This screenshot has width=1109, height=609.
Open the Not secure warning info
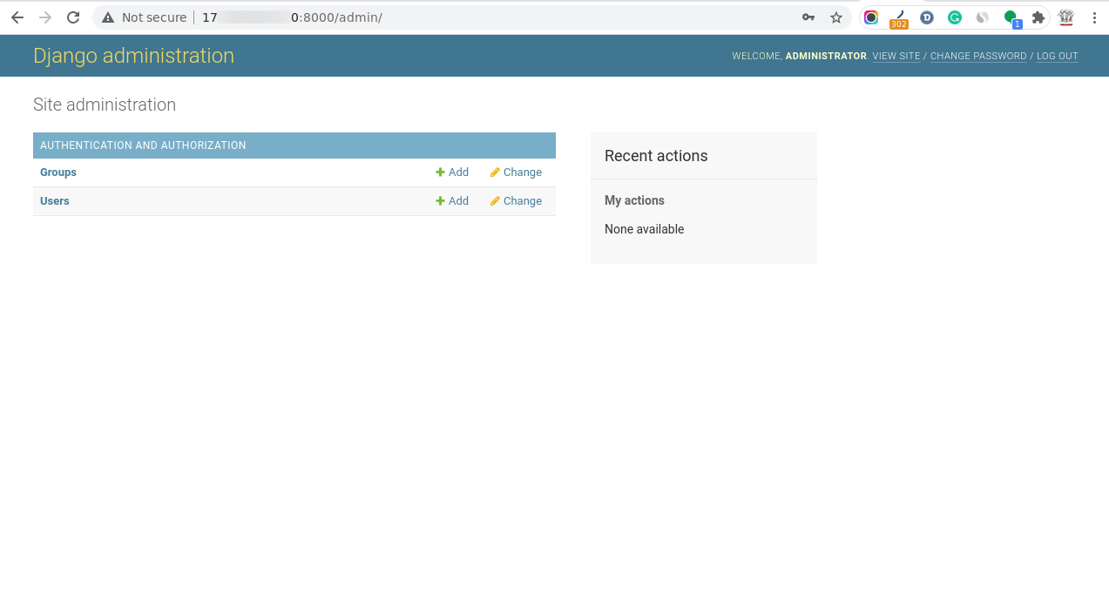(x=144, y=17)
